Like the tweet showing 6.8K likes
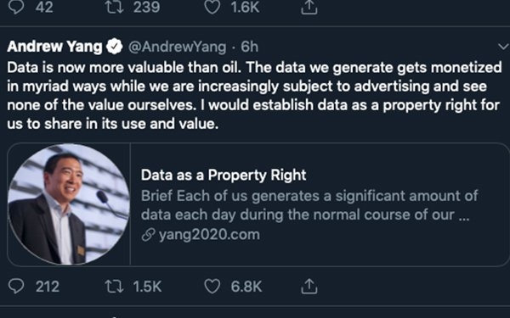Image resolution: width=510 pixels, height=318 pixels. (x=212, y=287)
